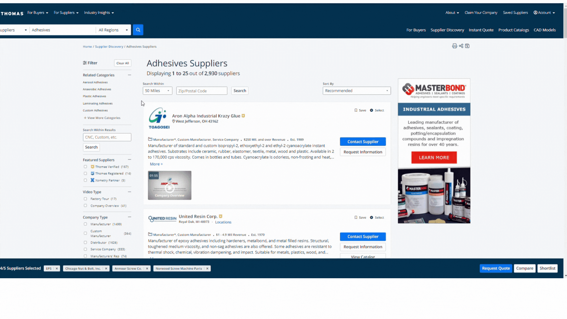The image size is (567, 319).
Task: Click the Thomas verified badge icon
Action: click(x=92, y=166)
